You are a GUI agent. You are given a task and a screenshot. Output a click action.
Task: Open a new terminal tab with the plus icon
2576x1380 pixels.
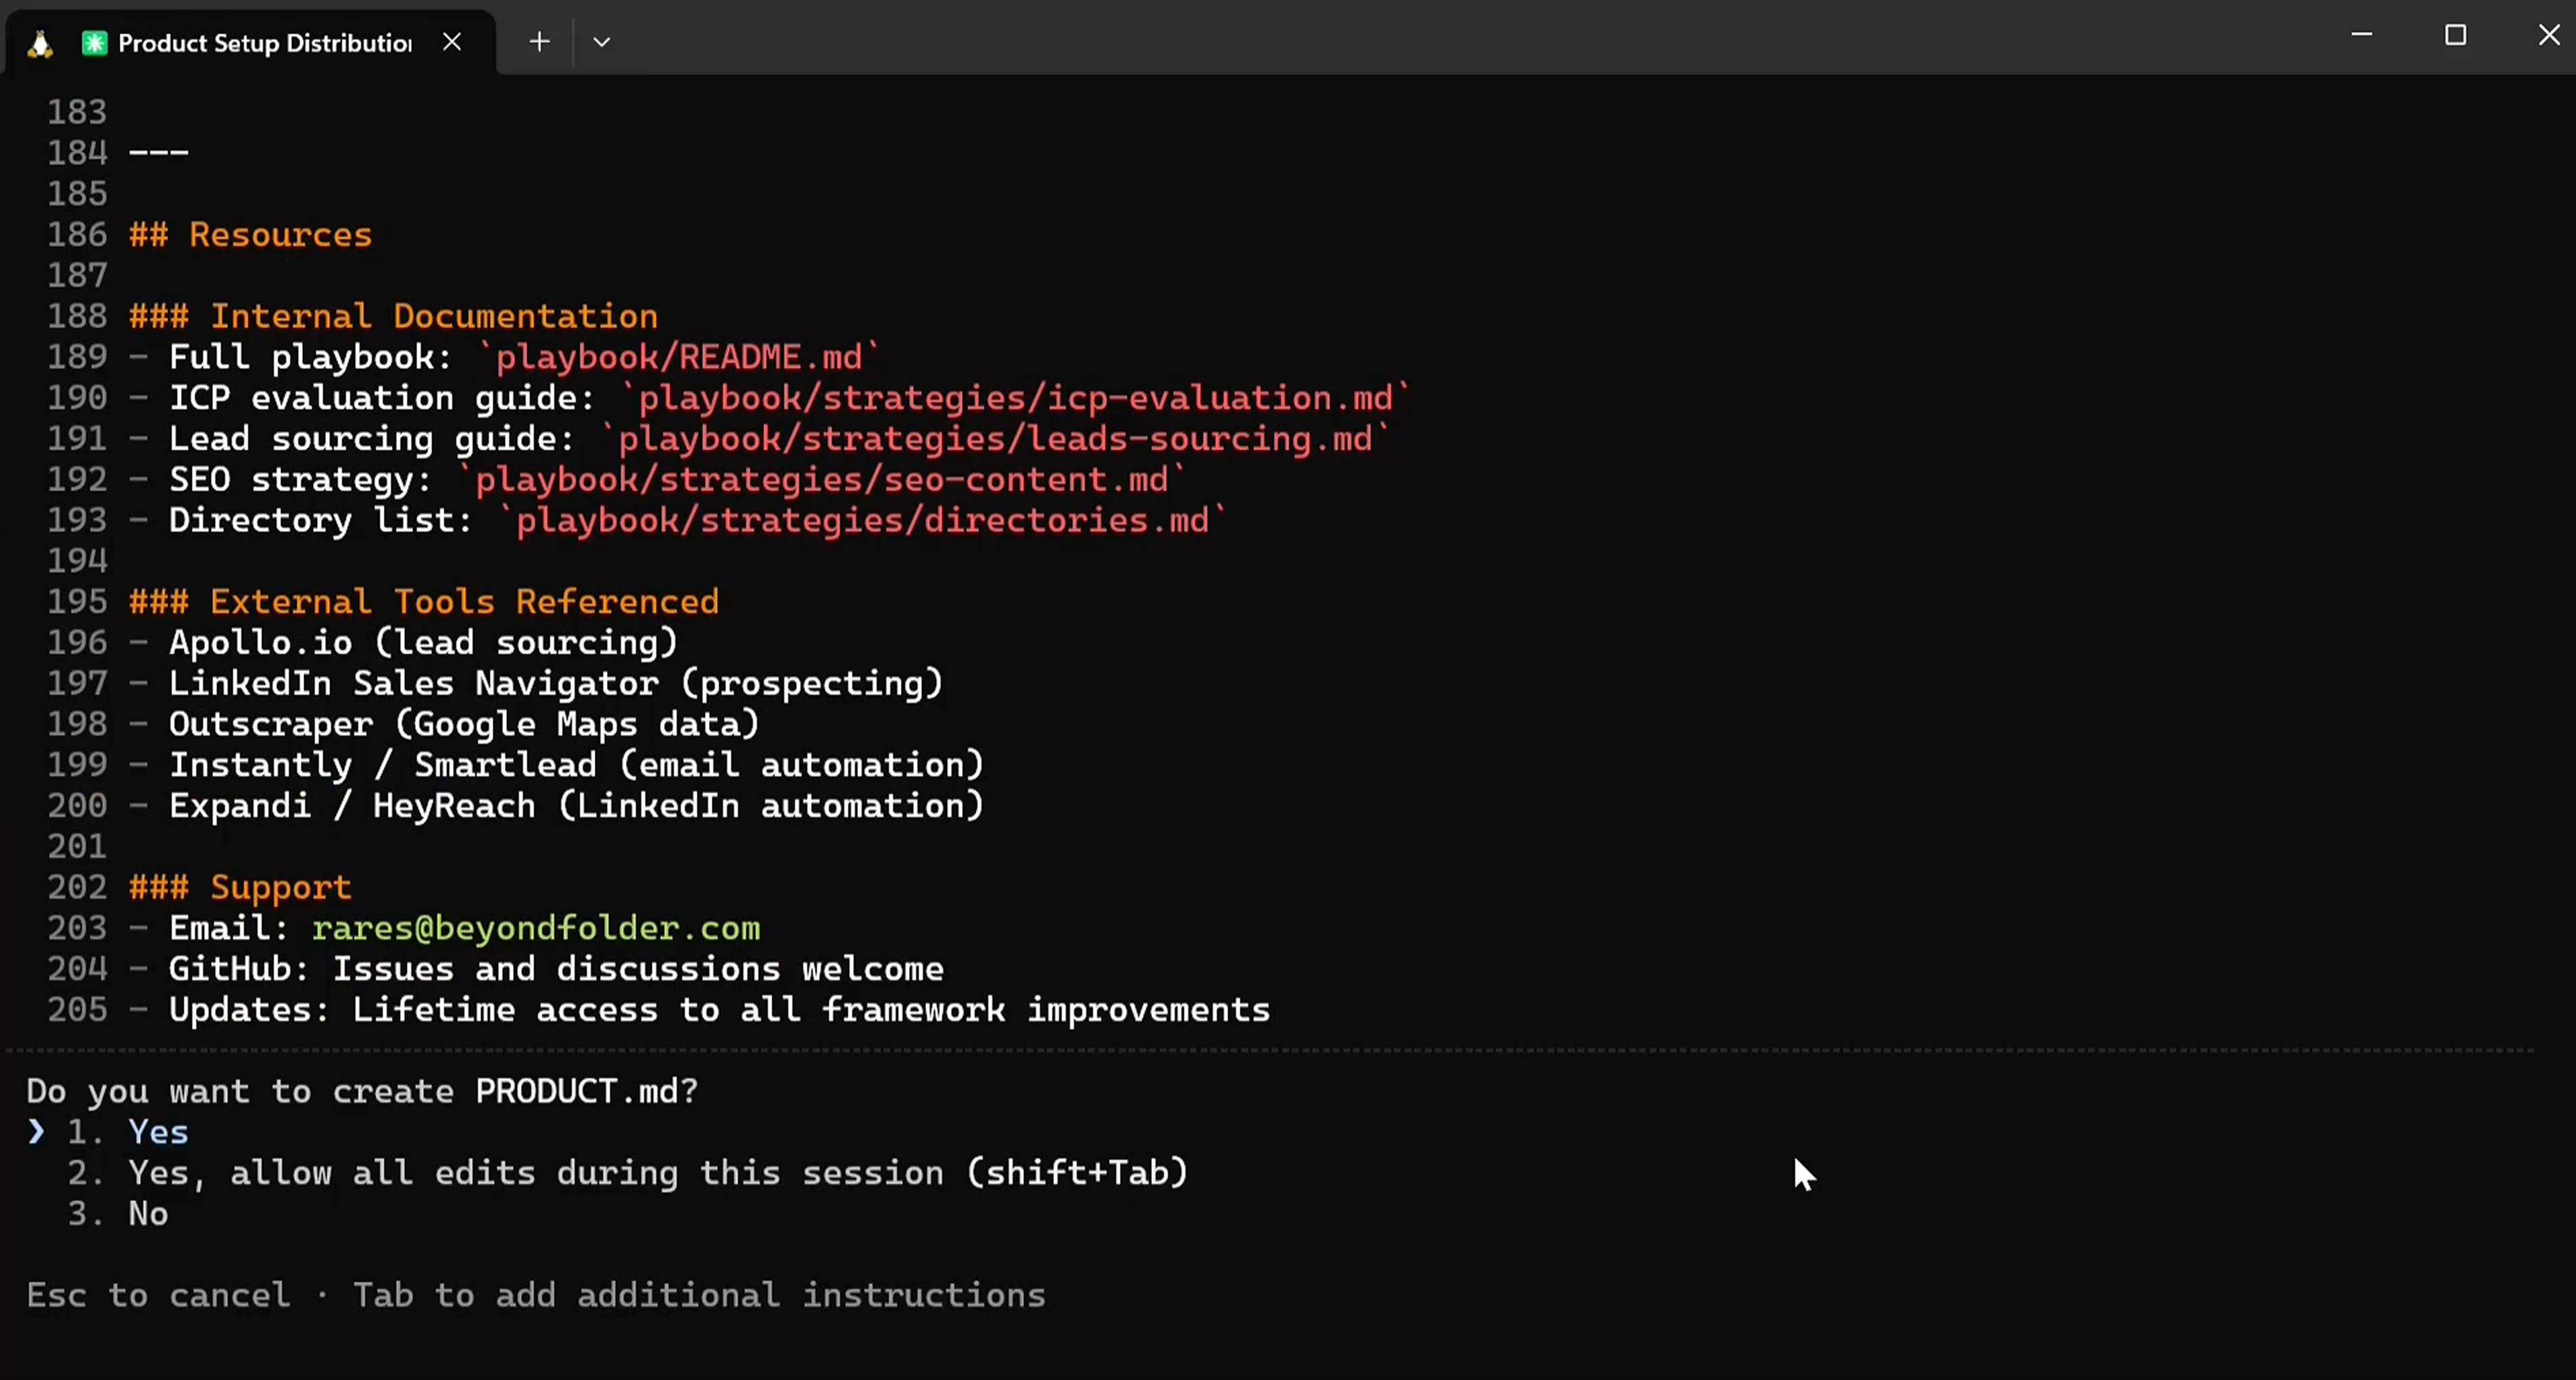tap(539, 42)
